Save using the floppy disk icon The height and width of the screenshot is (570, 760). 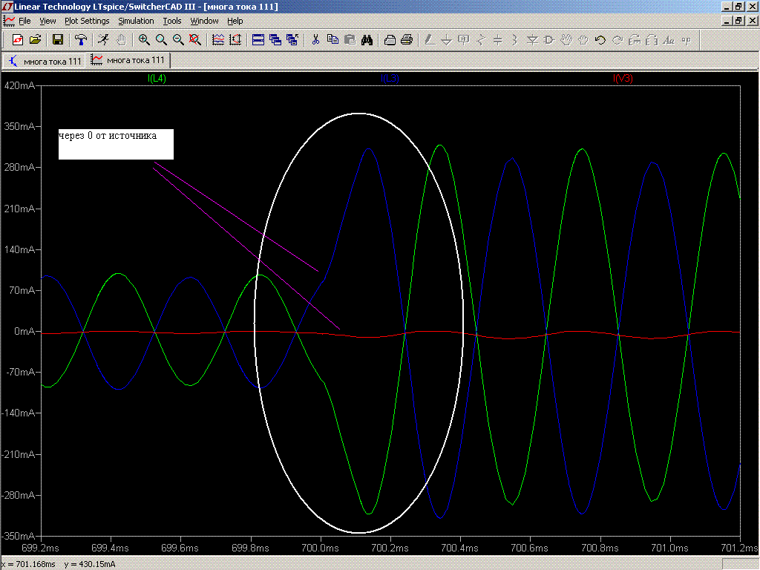pyautogui.click(x=57, y=40)
